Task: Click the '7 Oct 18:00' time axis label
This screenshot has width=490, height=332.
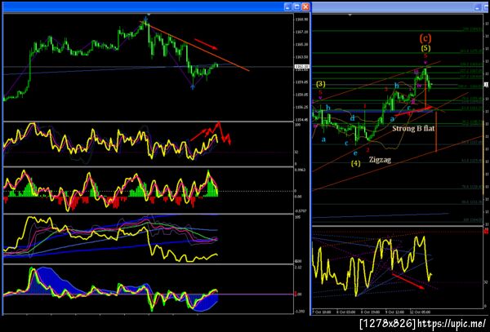Action: 320,312
